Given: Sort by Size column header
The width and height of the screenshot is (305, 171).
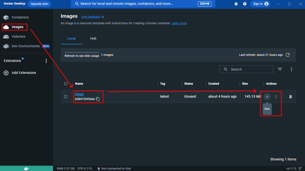Looking at the screenshot, I should 245,84.
